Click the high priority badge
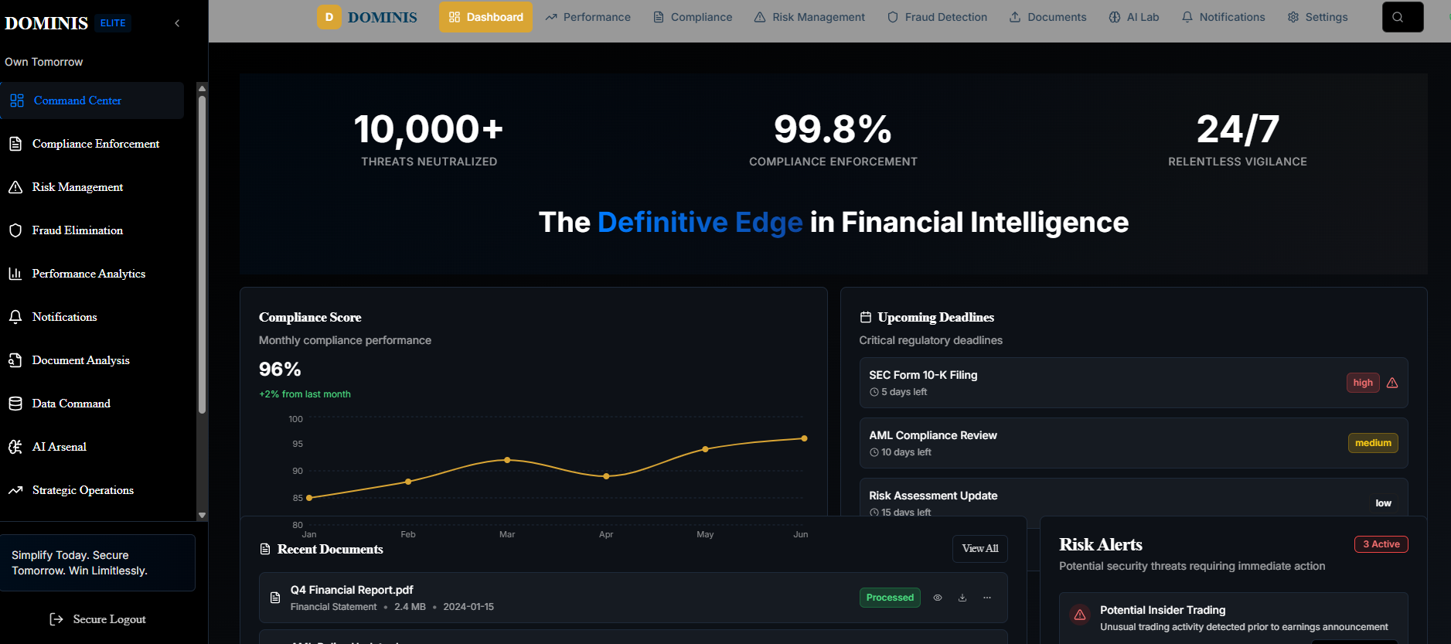Image resolution: width=1451 pixels, height=644 pixels. click(1363, 383)
